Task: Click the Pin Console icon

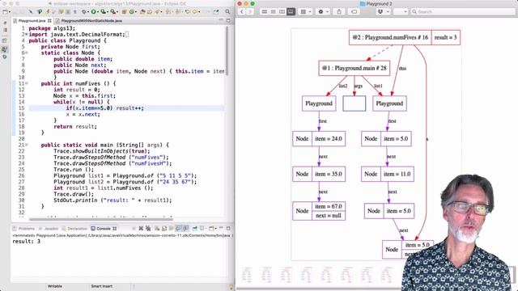Action: [x=195, y=228]
